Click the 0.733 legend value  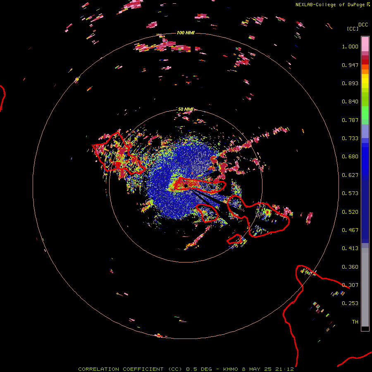click(x=350, y=138)
